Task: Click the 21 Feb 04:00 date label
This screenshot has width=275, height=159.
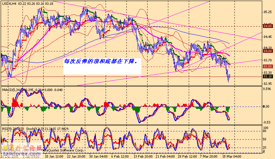Action: [165, 156]
